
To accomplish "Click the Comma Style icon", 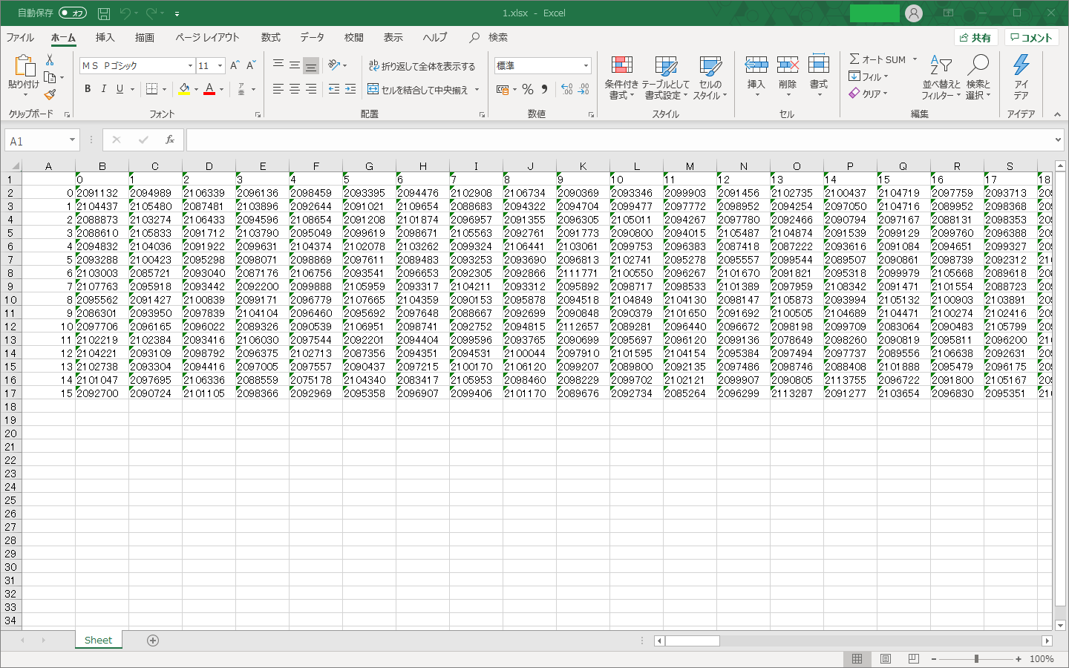I will tap(544, 89).
